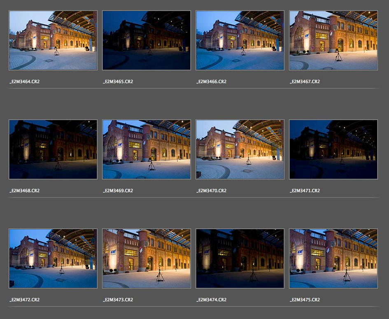Click the dark _E2M3465.CR2 photo thumbnail
Screen dimensions: 389x319
(x=147, y=40)
